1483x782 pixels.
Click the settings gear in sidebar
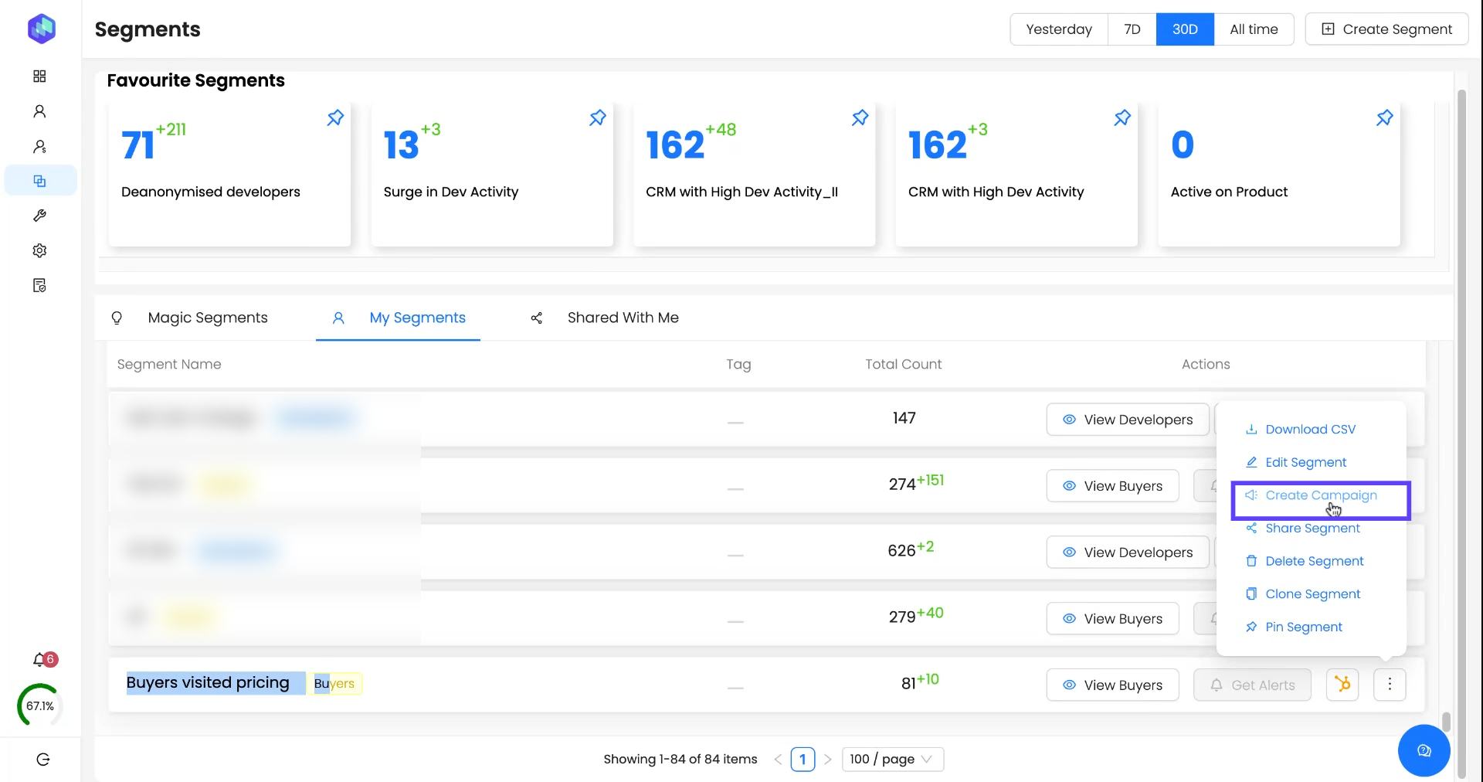(40, 250)
